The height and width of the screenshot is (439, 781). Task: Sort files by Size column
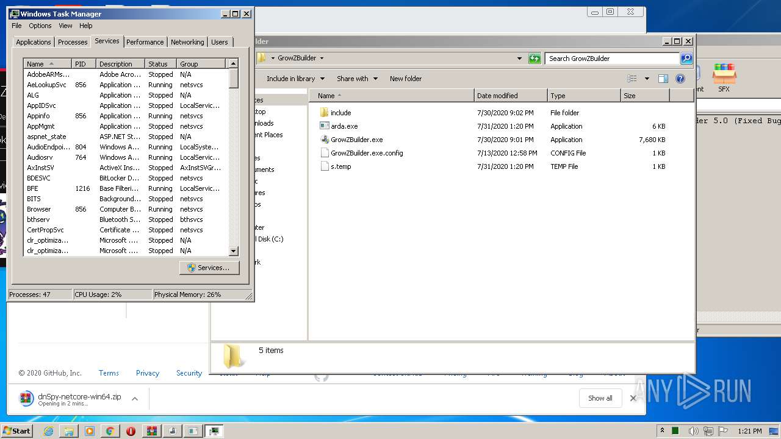click(645, 96)
